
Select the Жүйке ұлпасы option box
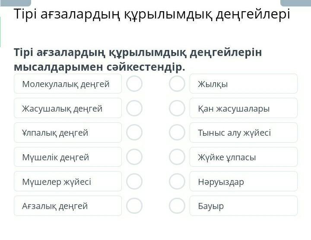[x=243, y=157]
